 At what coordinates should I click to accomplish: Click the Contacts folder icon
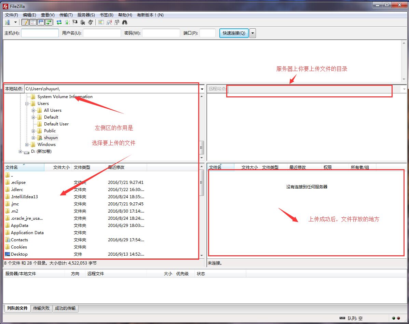pos(7,240)
